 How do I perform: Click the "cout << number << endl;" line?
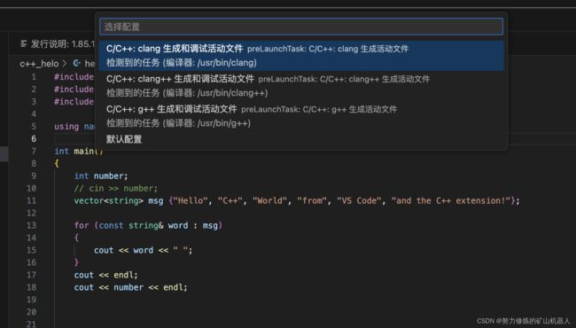[131, 287]
